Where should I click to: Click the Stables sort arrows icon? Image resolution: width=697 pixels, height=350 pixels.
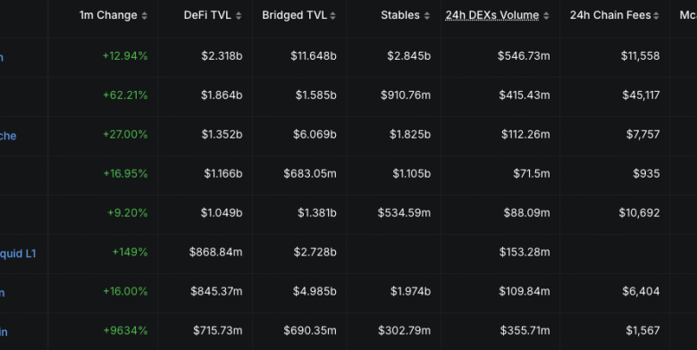(x=427, y=15)
